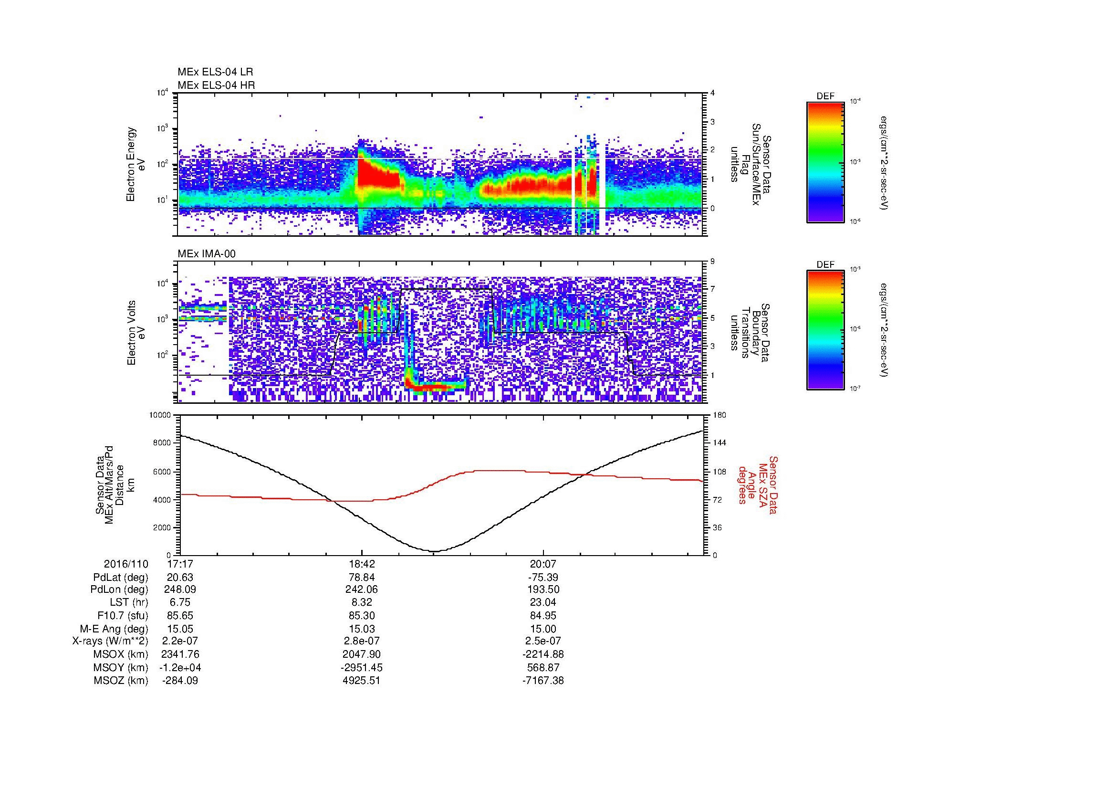Screen dimensions: 1116x789
Task: Select the date label '2016/110'
Action: pos(126,564)
